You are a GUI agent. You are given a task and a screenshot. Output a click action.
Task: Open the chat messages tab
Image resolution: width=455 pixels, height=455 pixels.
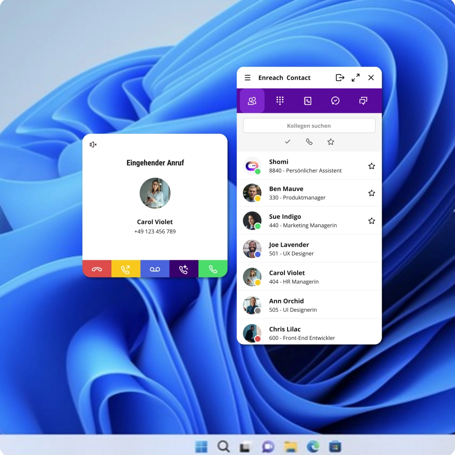[363, 101]
